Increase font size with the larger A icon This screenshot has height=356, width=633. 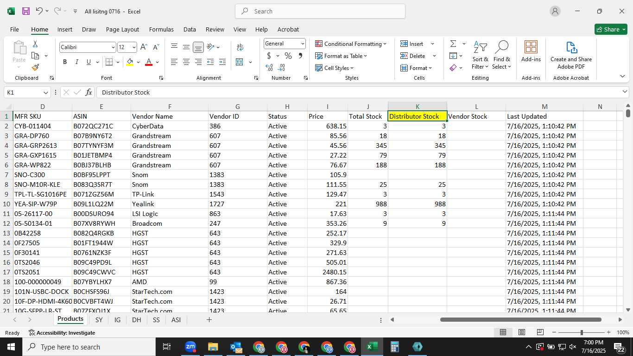144,47
